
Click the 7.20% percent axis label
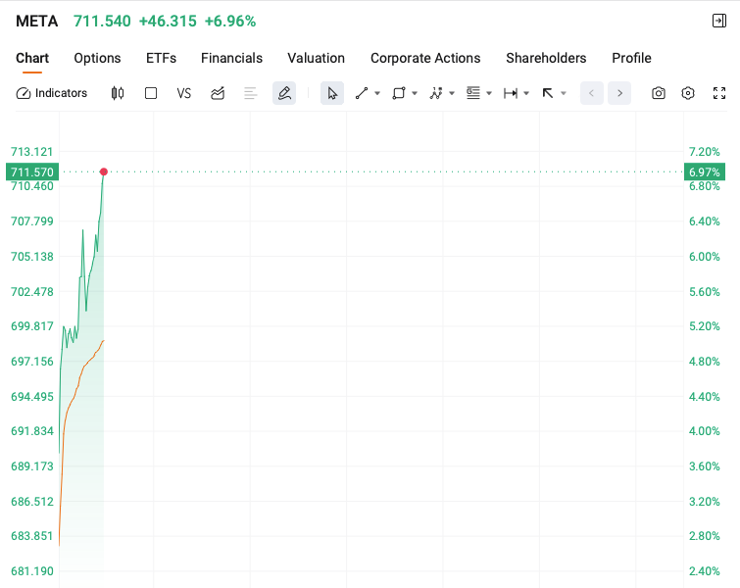point(704,152)
